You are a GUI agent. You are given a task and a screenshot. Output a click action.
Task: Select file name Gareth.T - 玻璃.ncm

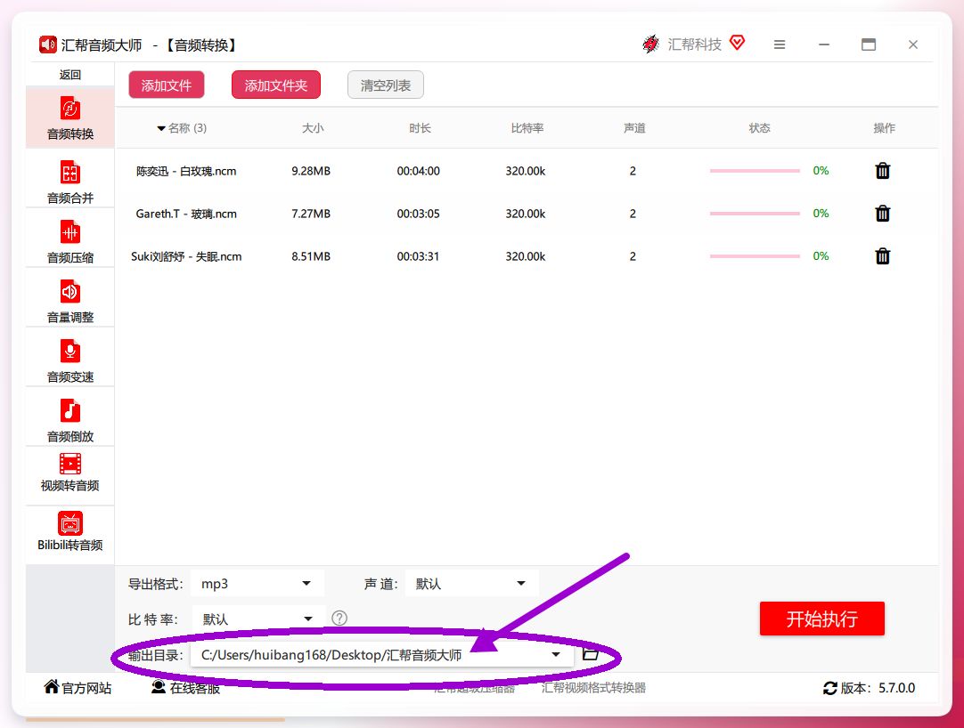tap(186, 214)
